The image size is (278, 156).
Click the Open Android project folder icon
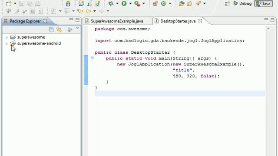81,3
